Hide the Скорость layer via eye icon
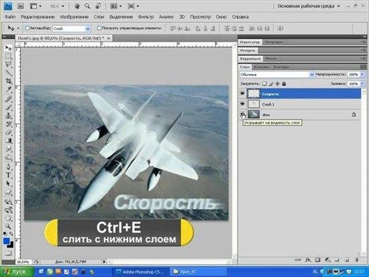 (242, 93)
